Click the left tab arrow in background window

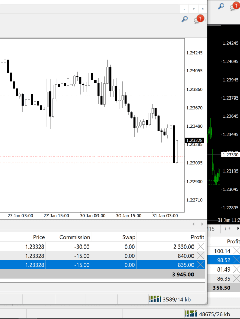[x=229, y=229]
